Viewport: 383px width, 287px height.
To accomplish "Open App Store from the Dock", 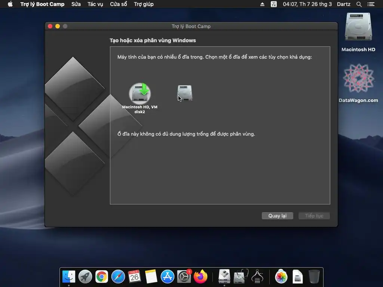I will point(167,277).
